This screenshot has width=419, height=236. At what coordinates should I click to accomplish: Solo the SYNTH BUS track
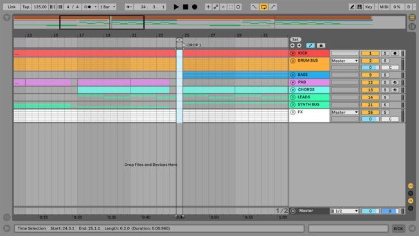[385, 105]
